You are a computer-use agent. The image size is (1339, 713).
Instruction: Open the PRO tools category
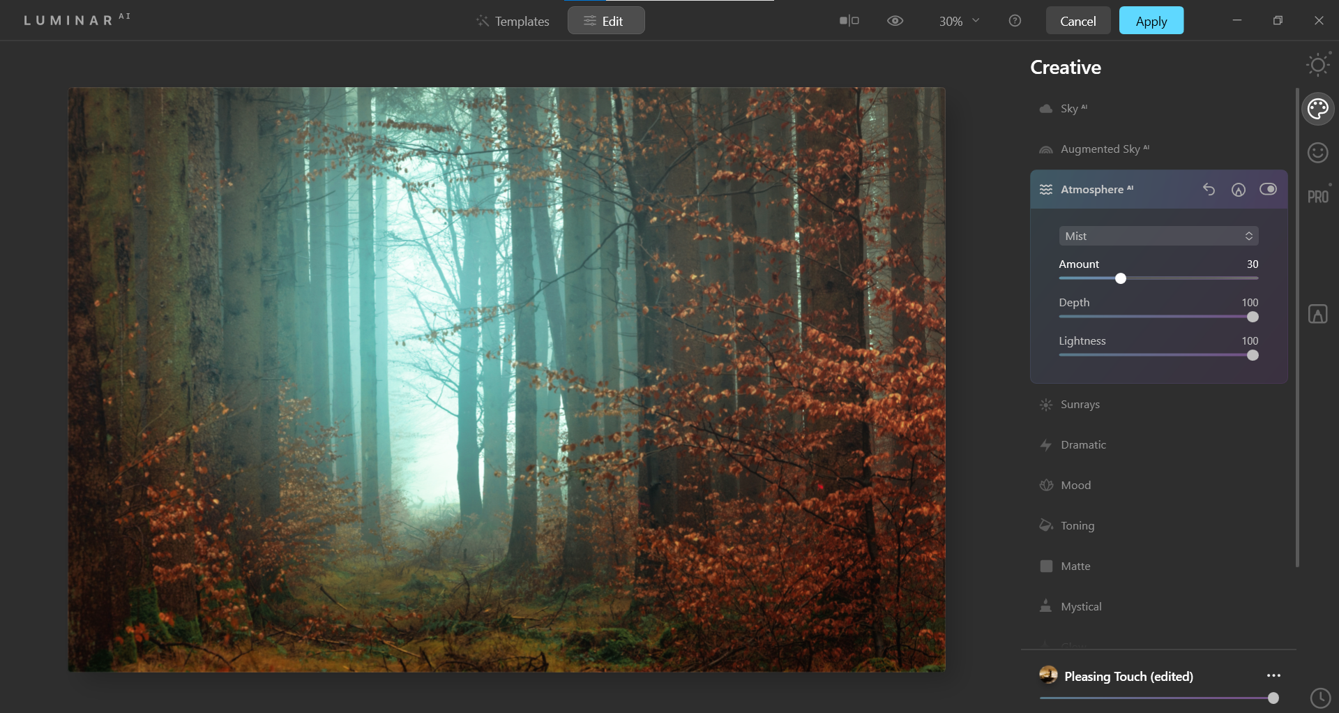coord(1318,196)
